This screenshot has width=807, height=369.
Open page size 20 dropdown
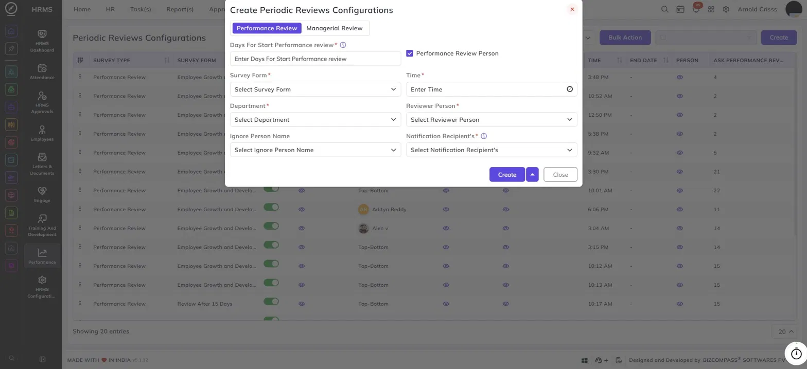(784, 331)
